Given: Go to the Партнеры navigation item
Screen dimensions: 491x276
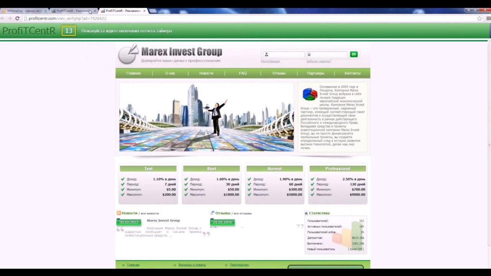Looking at the screenshot, I should pyautogui.click(x=315, y=73).
